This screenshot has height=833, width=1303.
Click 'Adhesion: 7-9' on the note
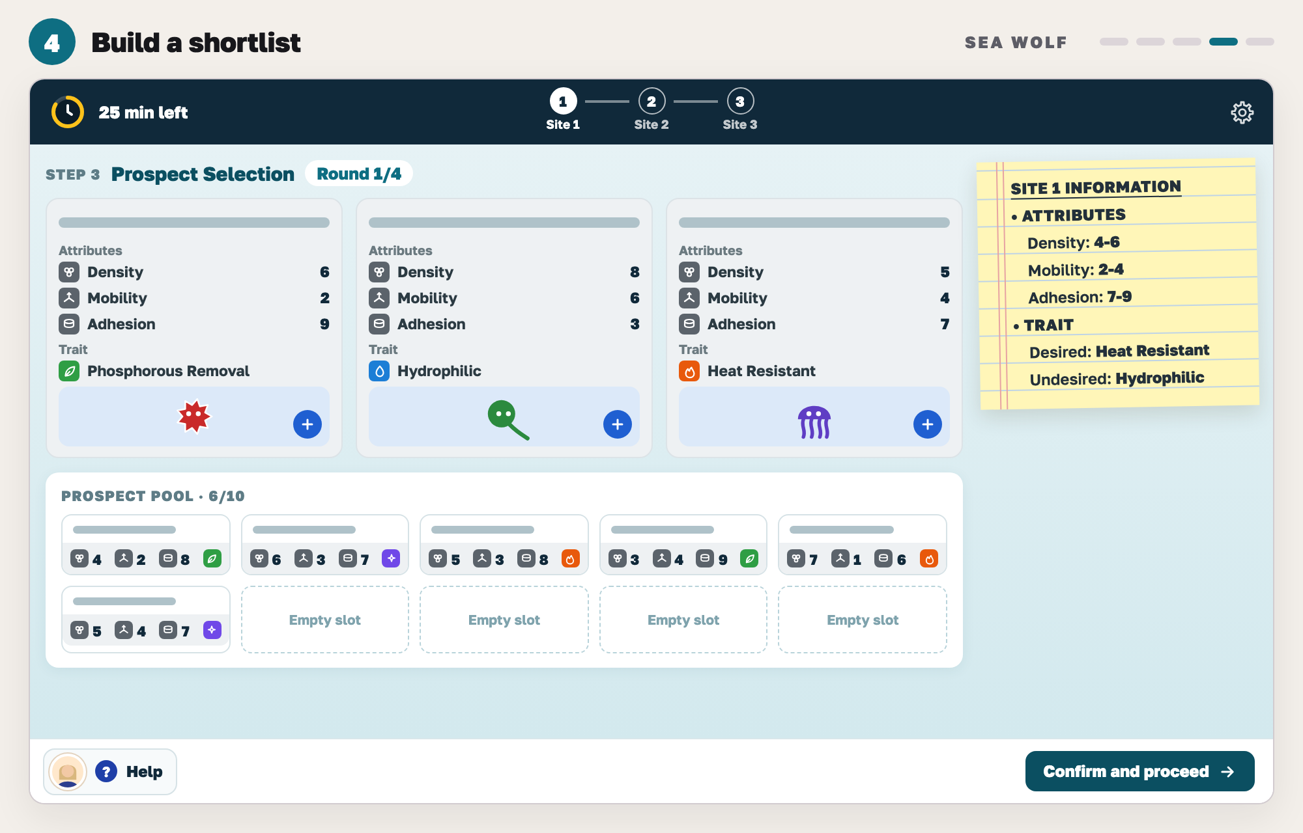(x=1080, y=297)
